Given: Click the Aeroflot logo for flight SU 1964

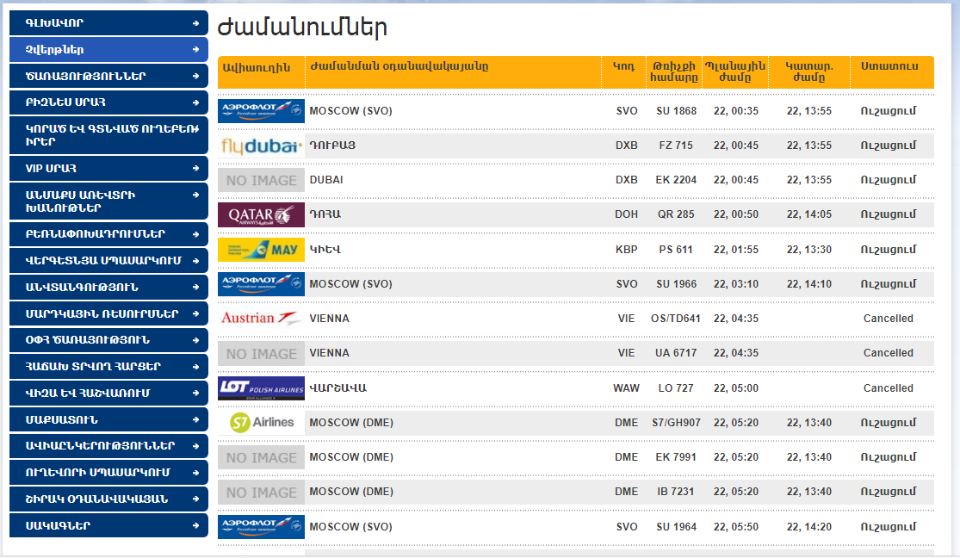Looking at the screenshot, I should click(x=261, y=527).
